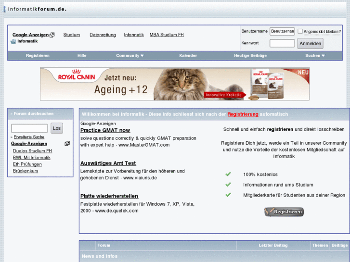Open the Informatik ad link at top

134,35
